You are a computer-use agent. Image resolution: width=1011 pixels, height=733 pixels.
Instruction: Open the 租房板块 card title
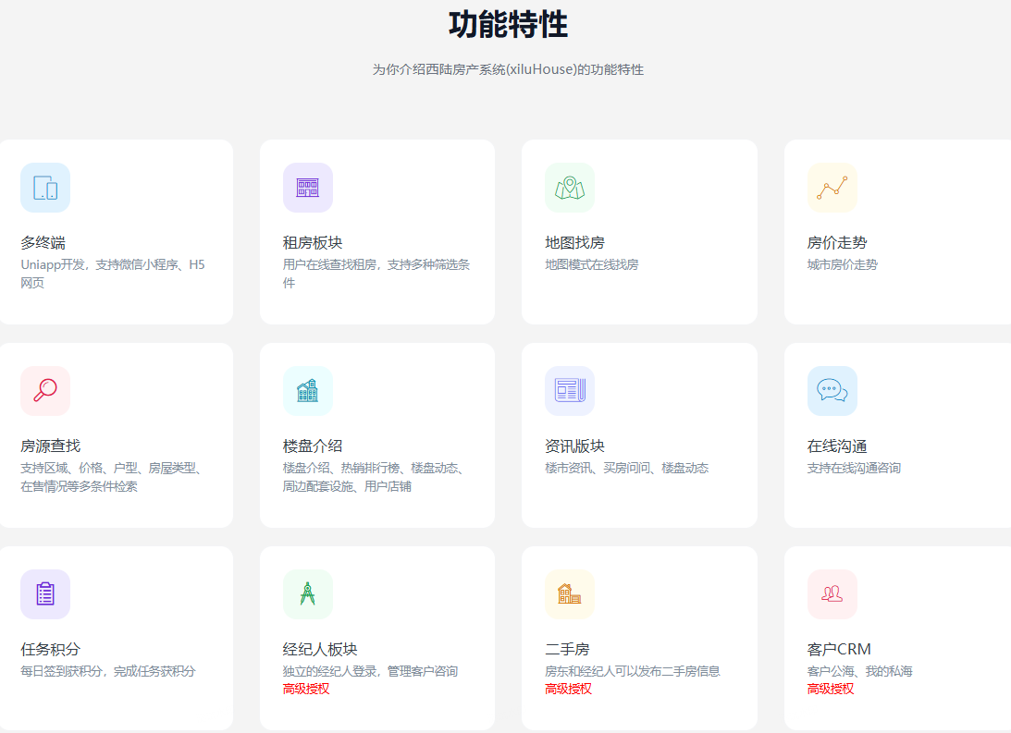pos(313,243)
